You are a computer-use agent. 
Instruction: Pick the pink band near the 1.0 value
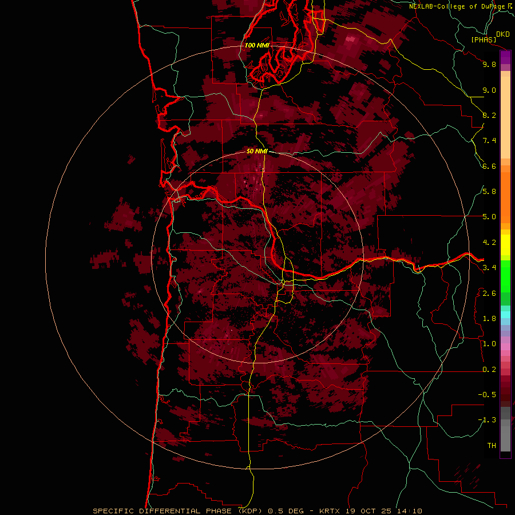(505, 347)
